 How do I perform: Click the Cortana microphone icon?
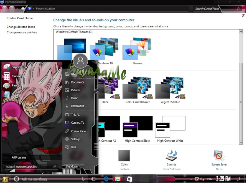(83, 179)
